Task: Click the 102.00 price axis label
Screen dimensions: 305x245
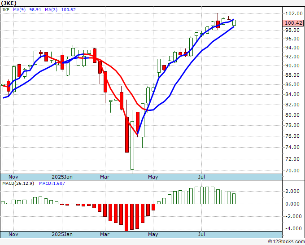Action: (294, 13)
